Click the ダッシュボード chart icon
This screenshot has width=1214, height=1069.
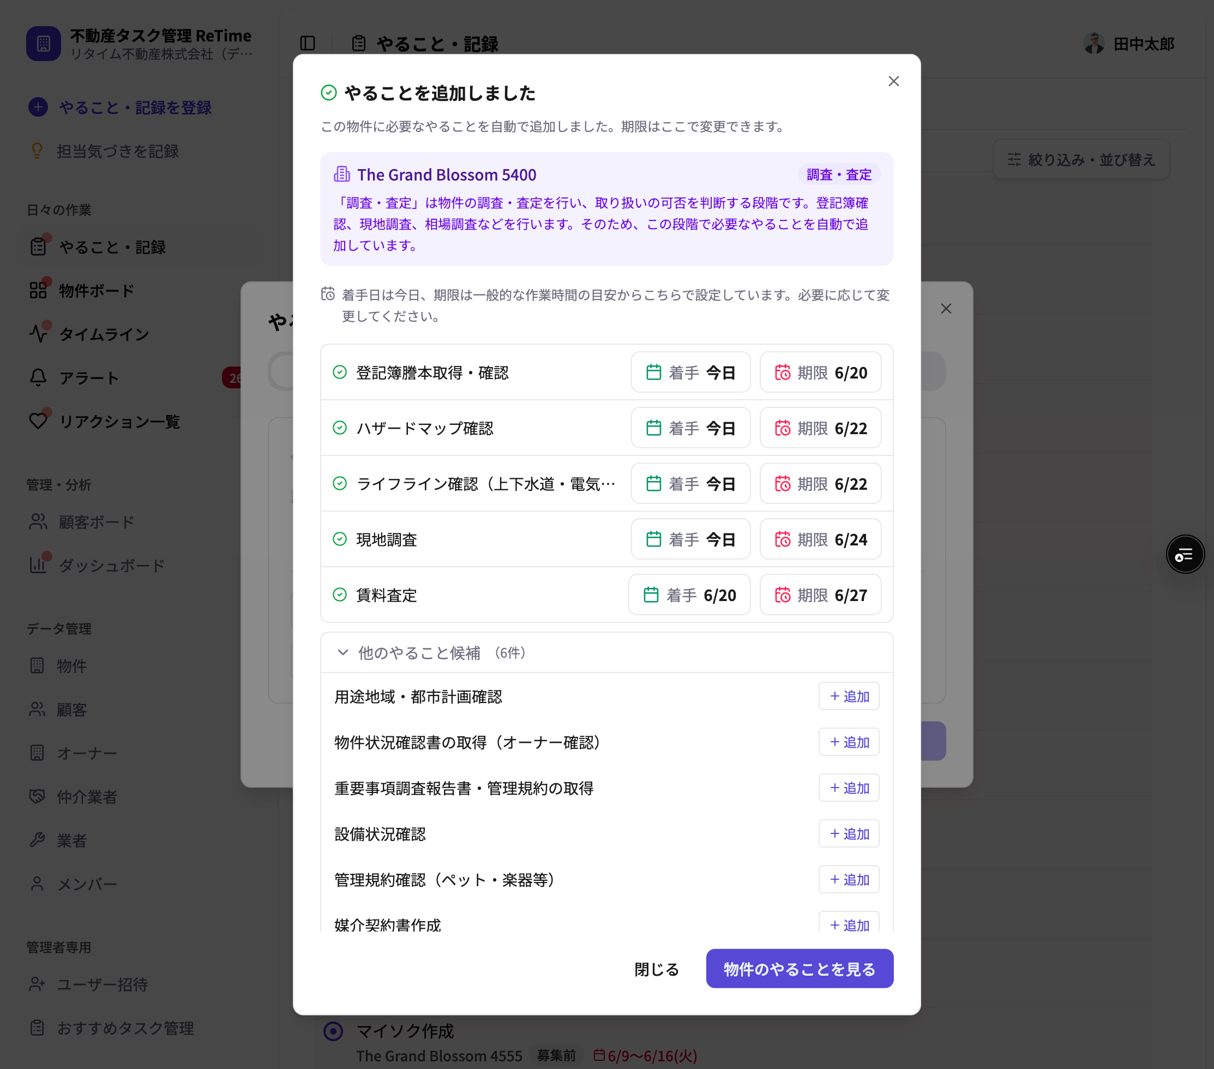pyautogui.click(x=38, y=565)
